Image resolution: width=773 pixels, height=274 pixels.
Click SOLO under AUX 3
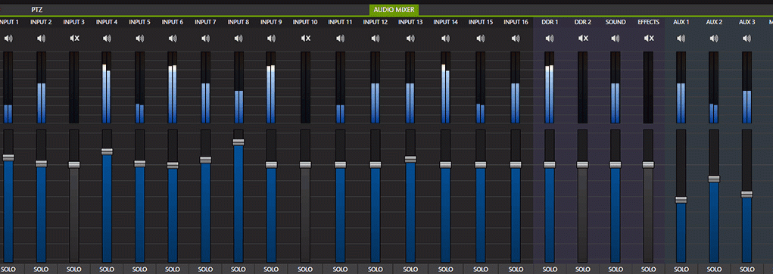[747, 269]
